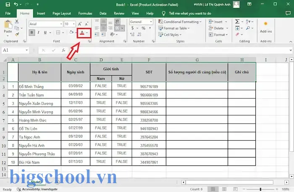The width and height of the screenshot is (294, 192).
Task: Open the Clear eraser tool
Action: click(x=237, y=34)
